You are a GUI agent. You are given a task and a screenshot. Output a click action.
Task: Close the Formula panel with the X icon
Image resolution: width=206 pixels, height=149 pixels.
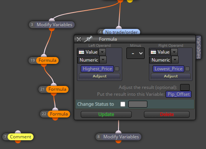click(79, 39)
